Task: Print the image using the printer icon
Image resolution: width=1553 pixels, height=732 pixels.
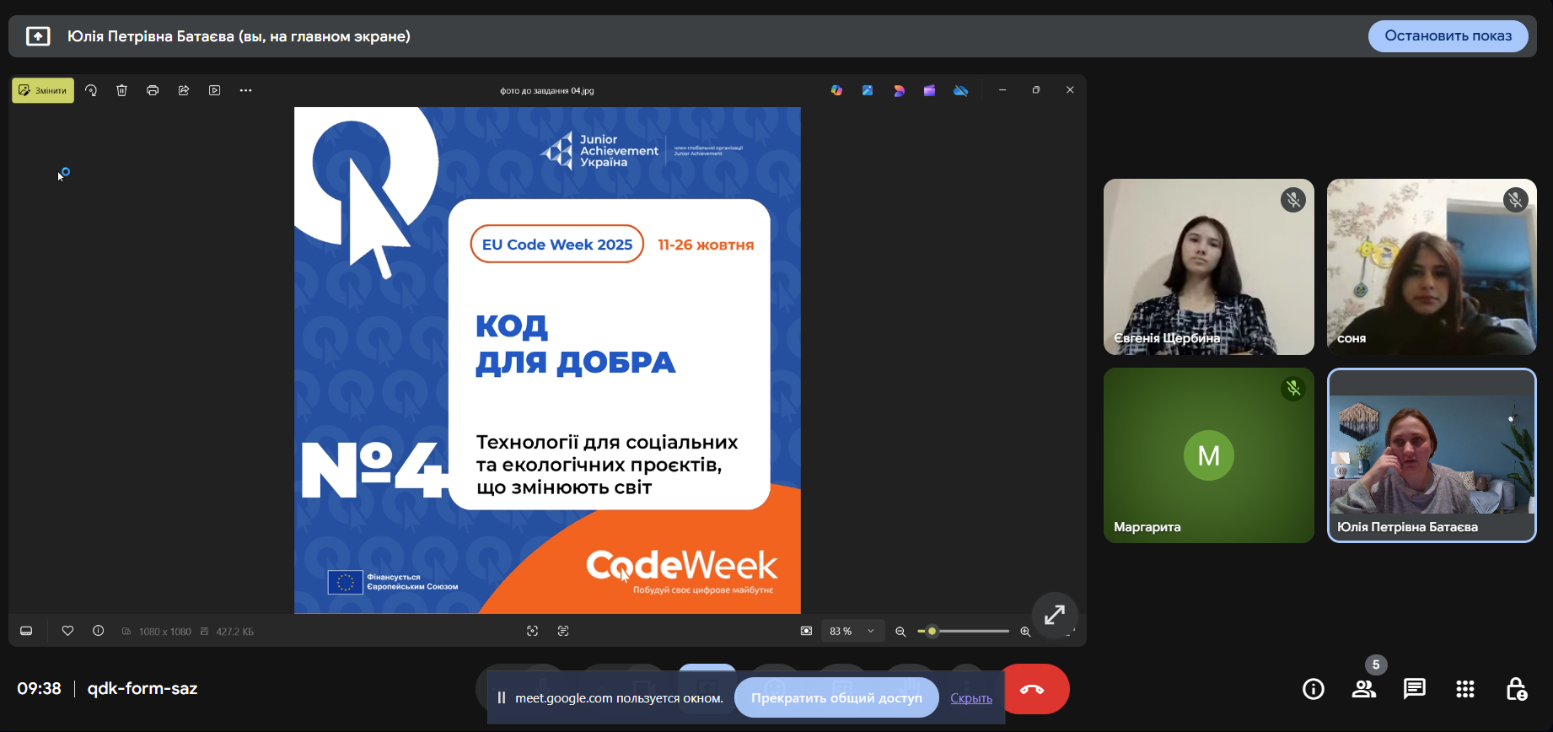Action: click(153, 90)
